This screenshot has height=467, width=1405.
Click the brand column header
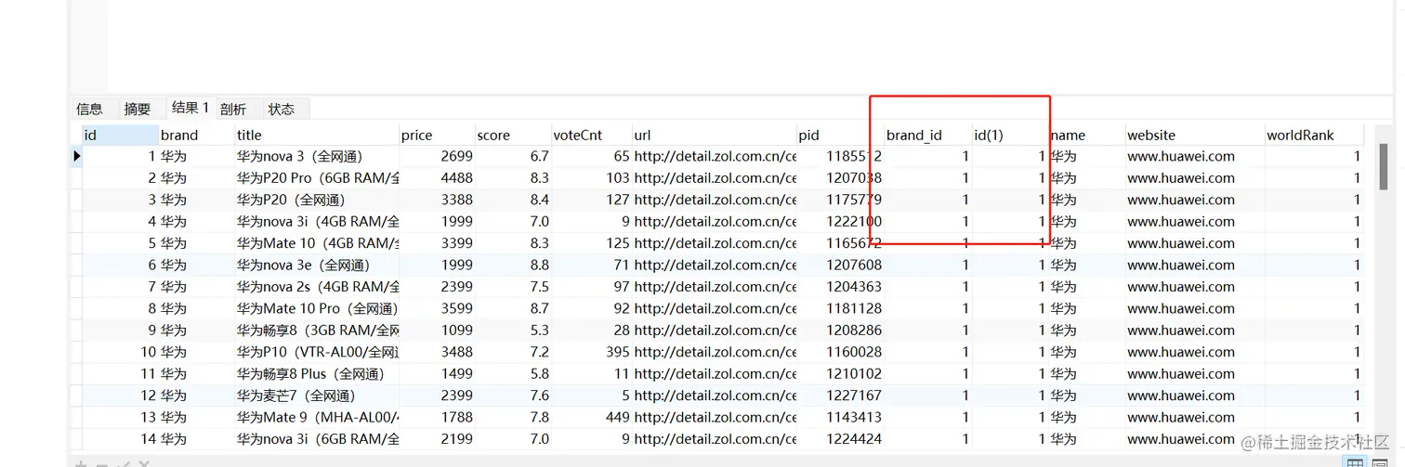[x=196, y=135]
